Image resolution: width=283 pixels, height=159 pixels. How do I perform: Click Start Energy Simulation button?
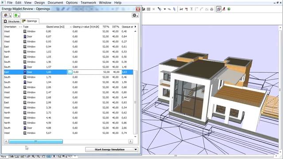110,149
